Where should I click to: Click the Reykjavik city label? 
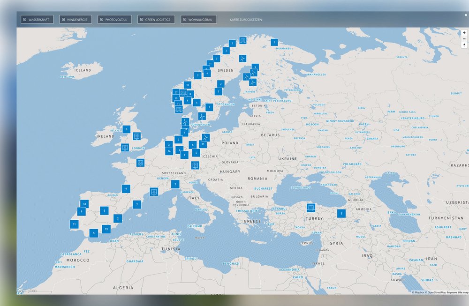point(67,77)
